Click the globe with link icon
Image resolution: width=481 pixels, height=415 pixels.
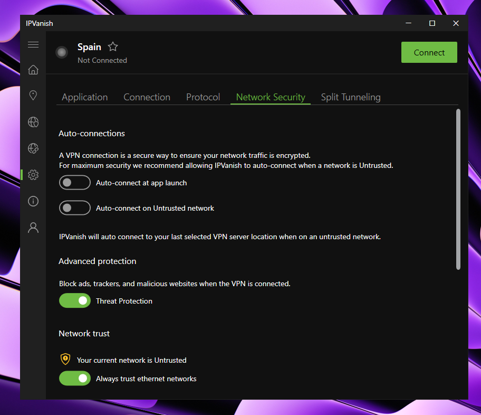click(33, 149)
